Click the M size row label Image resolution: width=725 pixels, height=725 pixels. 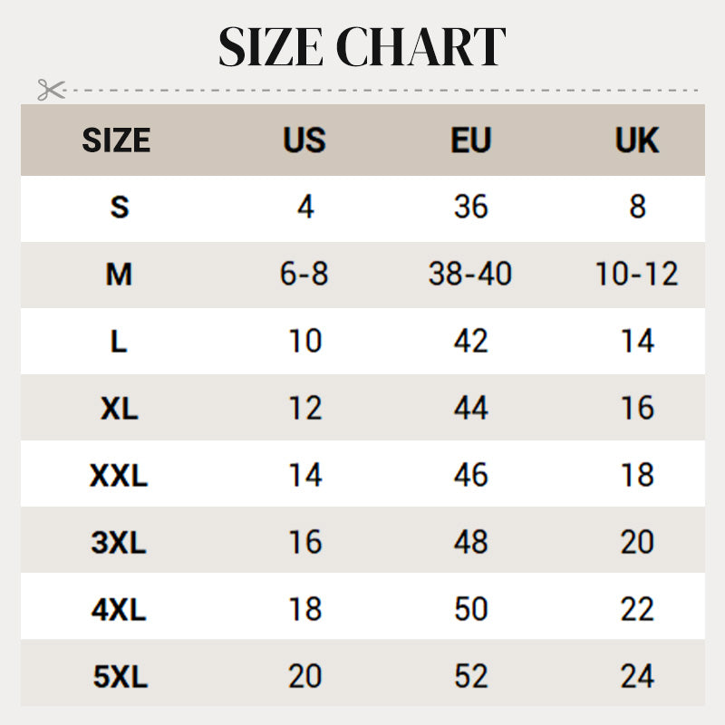119,275
